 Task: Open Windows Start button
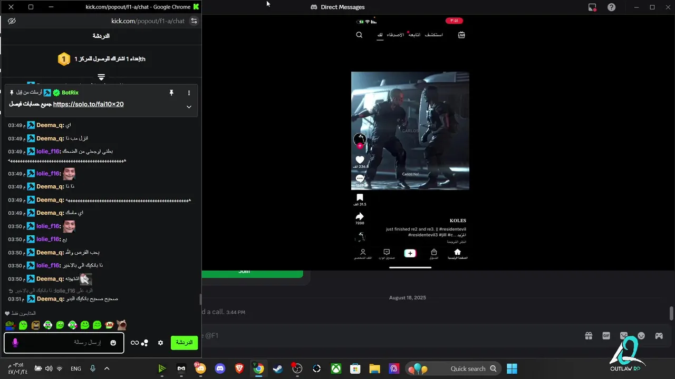(x=512, y=368)
